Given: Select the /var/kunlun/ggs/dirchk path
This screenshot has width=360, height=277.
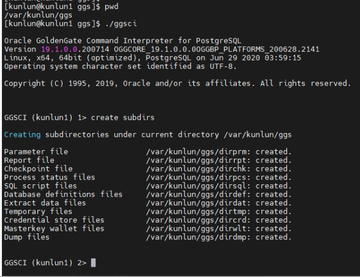Looking at the screenshot, I should coord(197,169).
